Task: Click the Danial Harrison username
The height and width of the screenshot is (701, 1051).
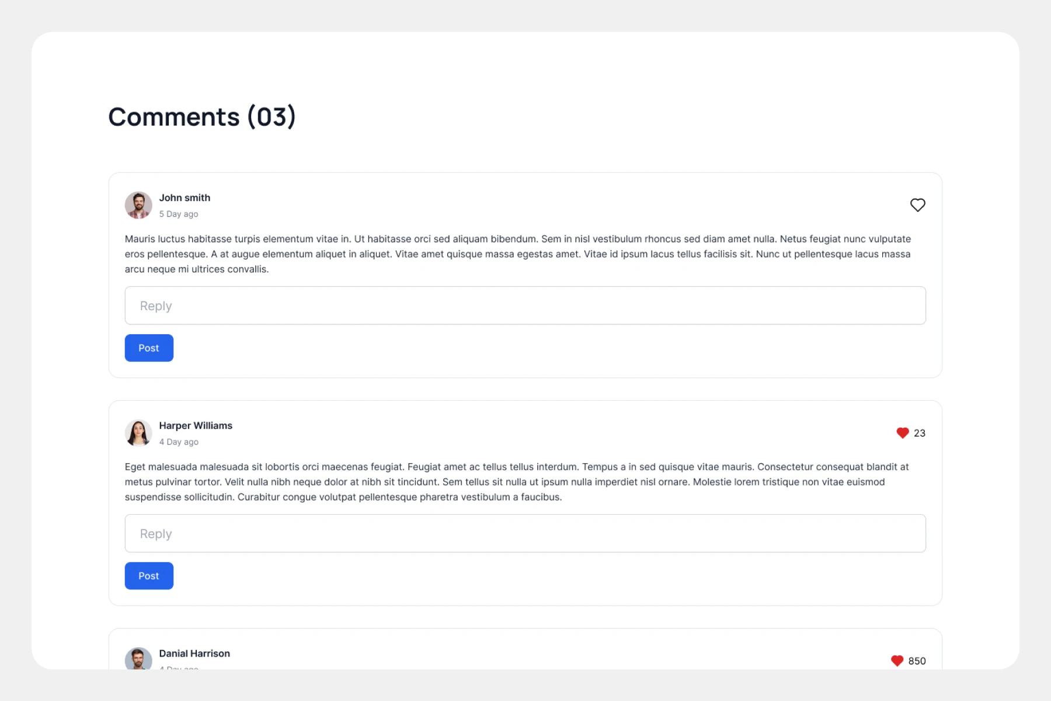Action: click(x=194, y=654)
